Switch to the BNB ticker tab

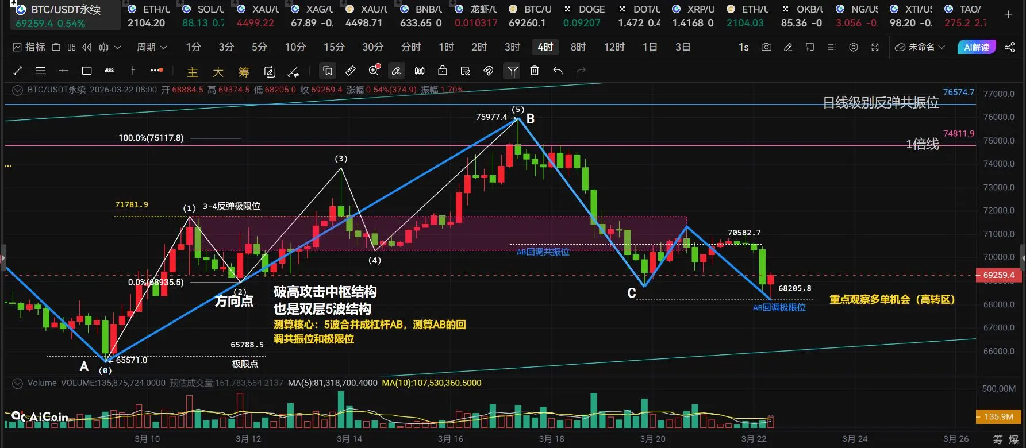tap(421, 16)
